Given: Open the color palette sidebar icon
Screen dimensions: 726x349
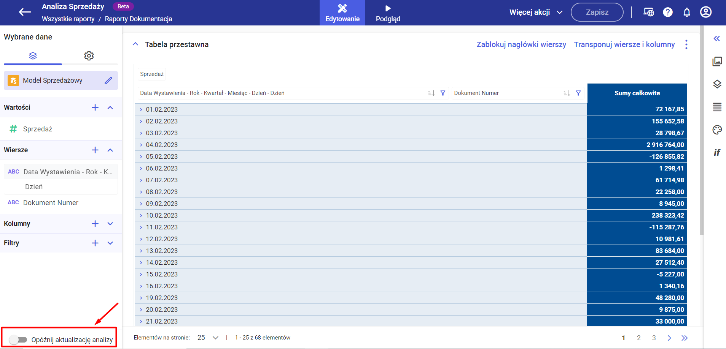Looking at the screenshot, I should [x=717, y=130].
